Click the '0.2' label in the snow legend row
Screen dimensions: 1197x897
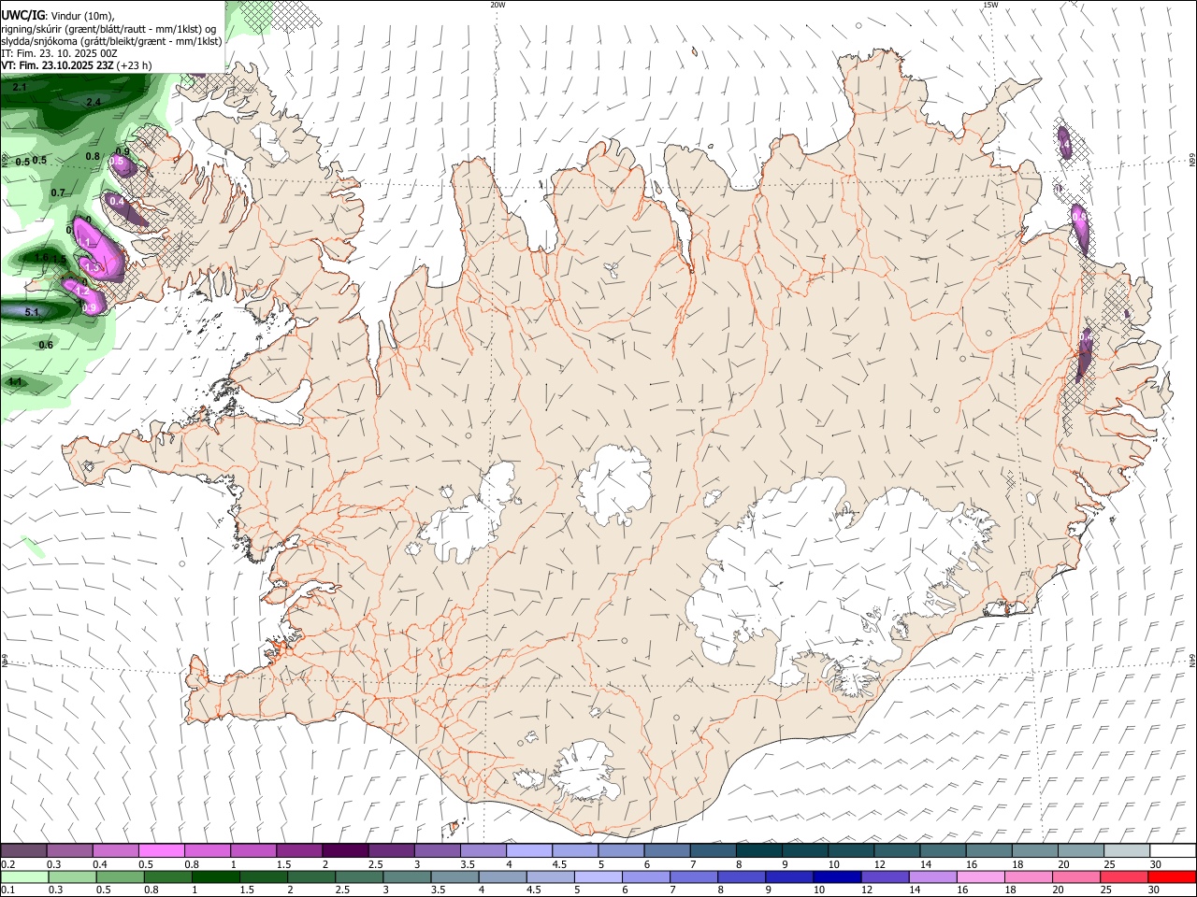[8, 864]
